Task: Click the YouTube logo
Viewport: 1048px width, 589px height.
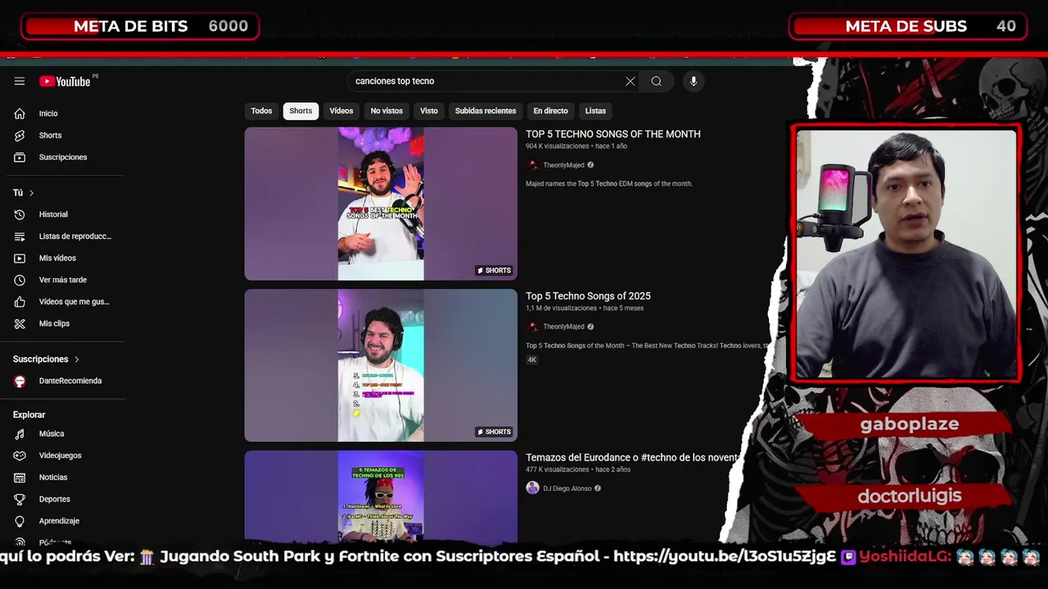Action: [x=65, y=81]
